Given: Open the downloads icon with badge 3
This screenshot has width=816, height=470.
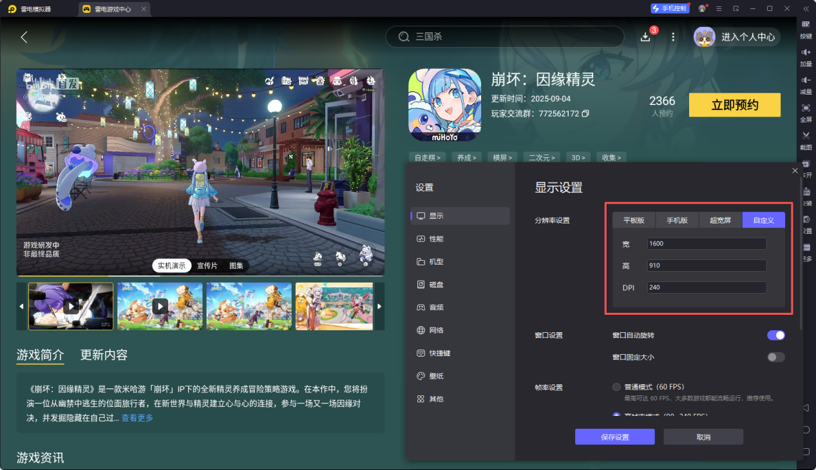Looking at the screenshot, I should (x=645, y=37).
